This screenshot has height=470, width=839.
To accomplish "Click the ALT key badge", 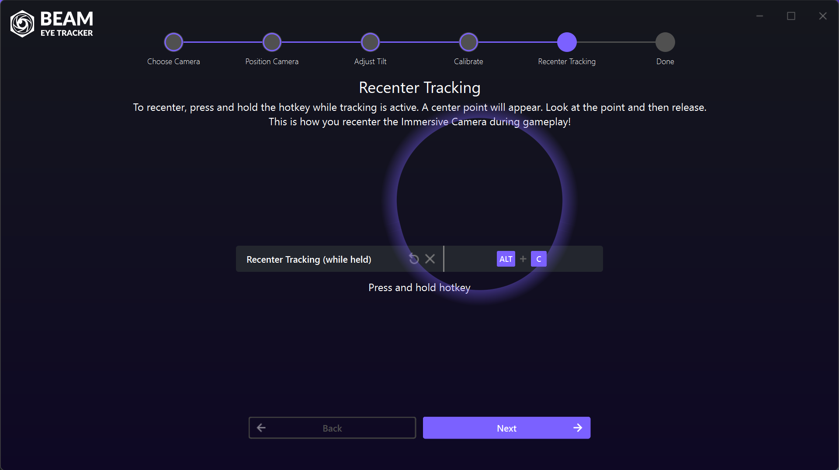I will [506, 259].
